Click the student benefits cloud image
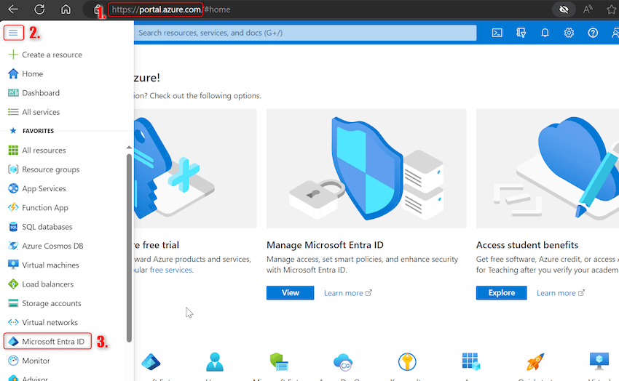Viewport: 619px width, 381px height. click(547, 169)
